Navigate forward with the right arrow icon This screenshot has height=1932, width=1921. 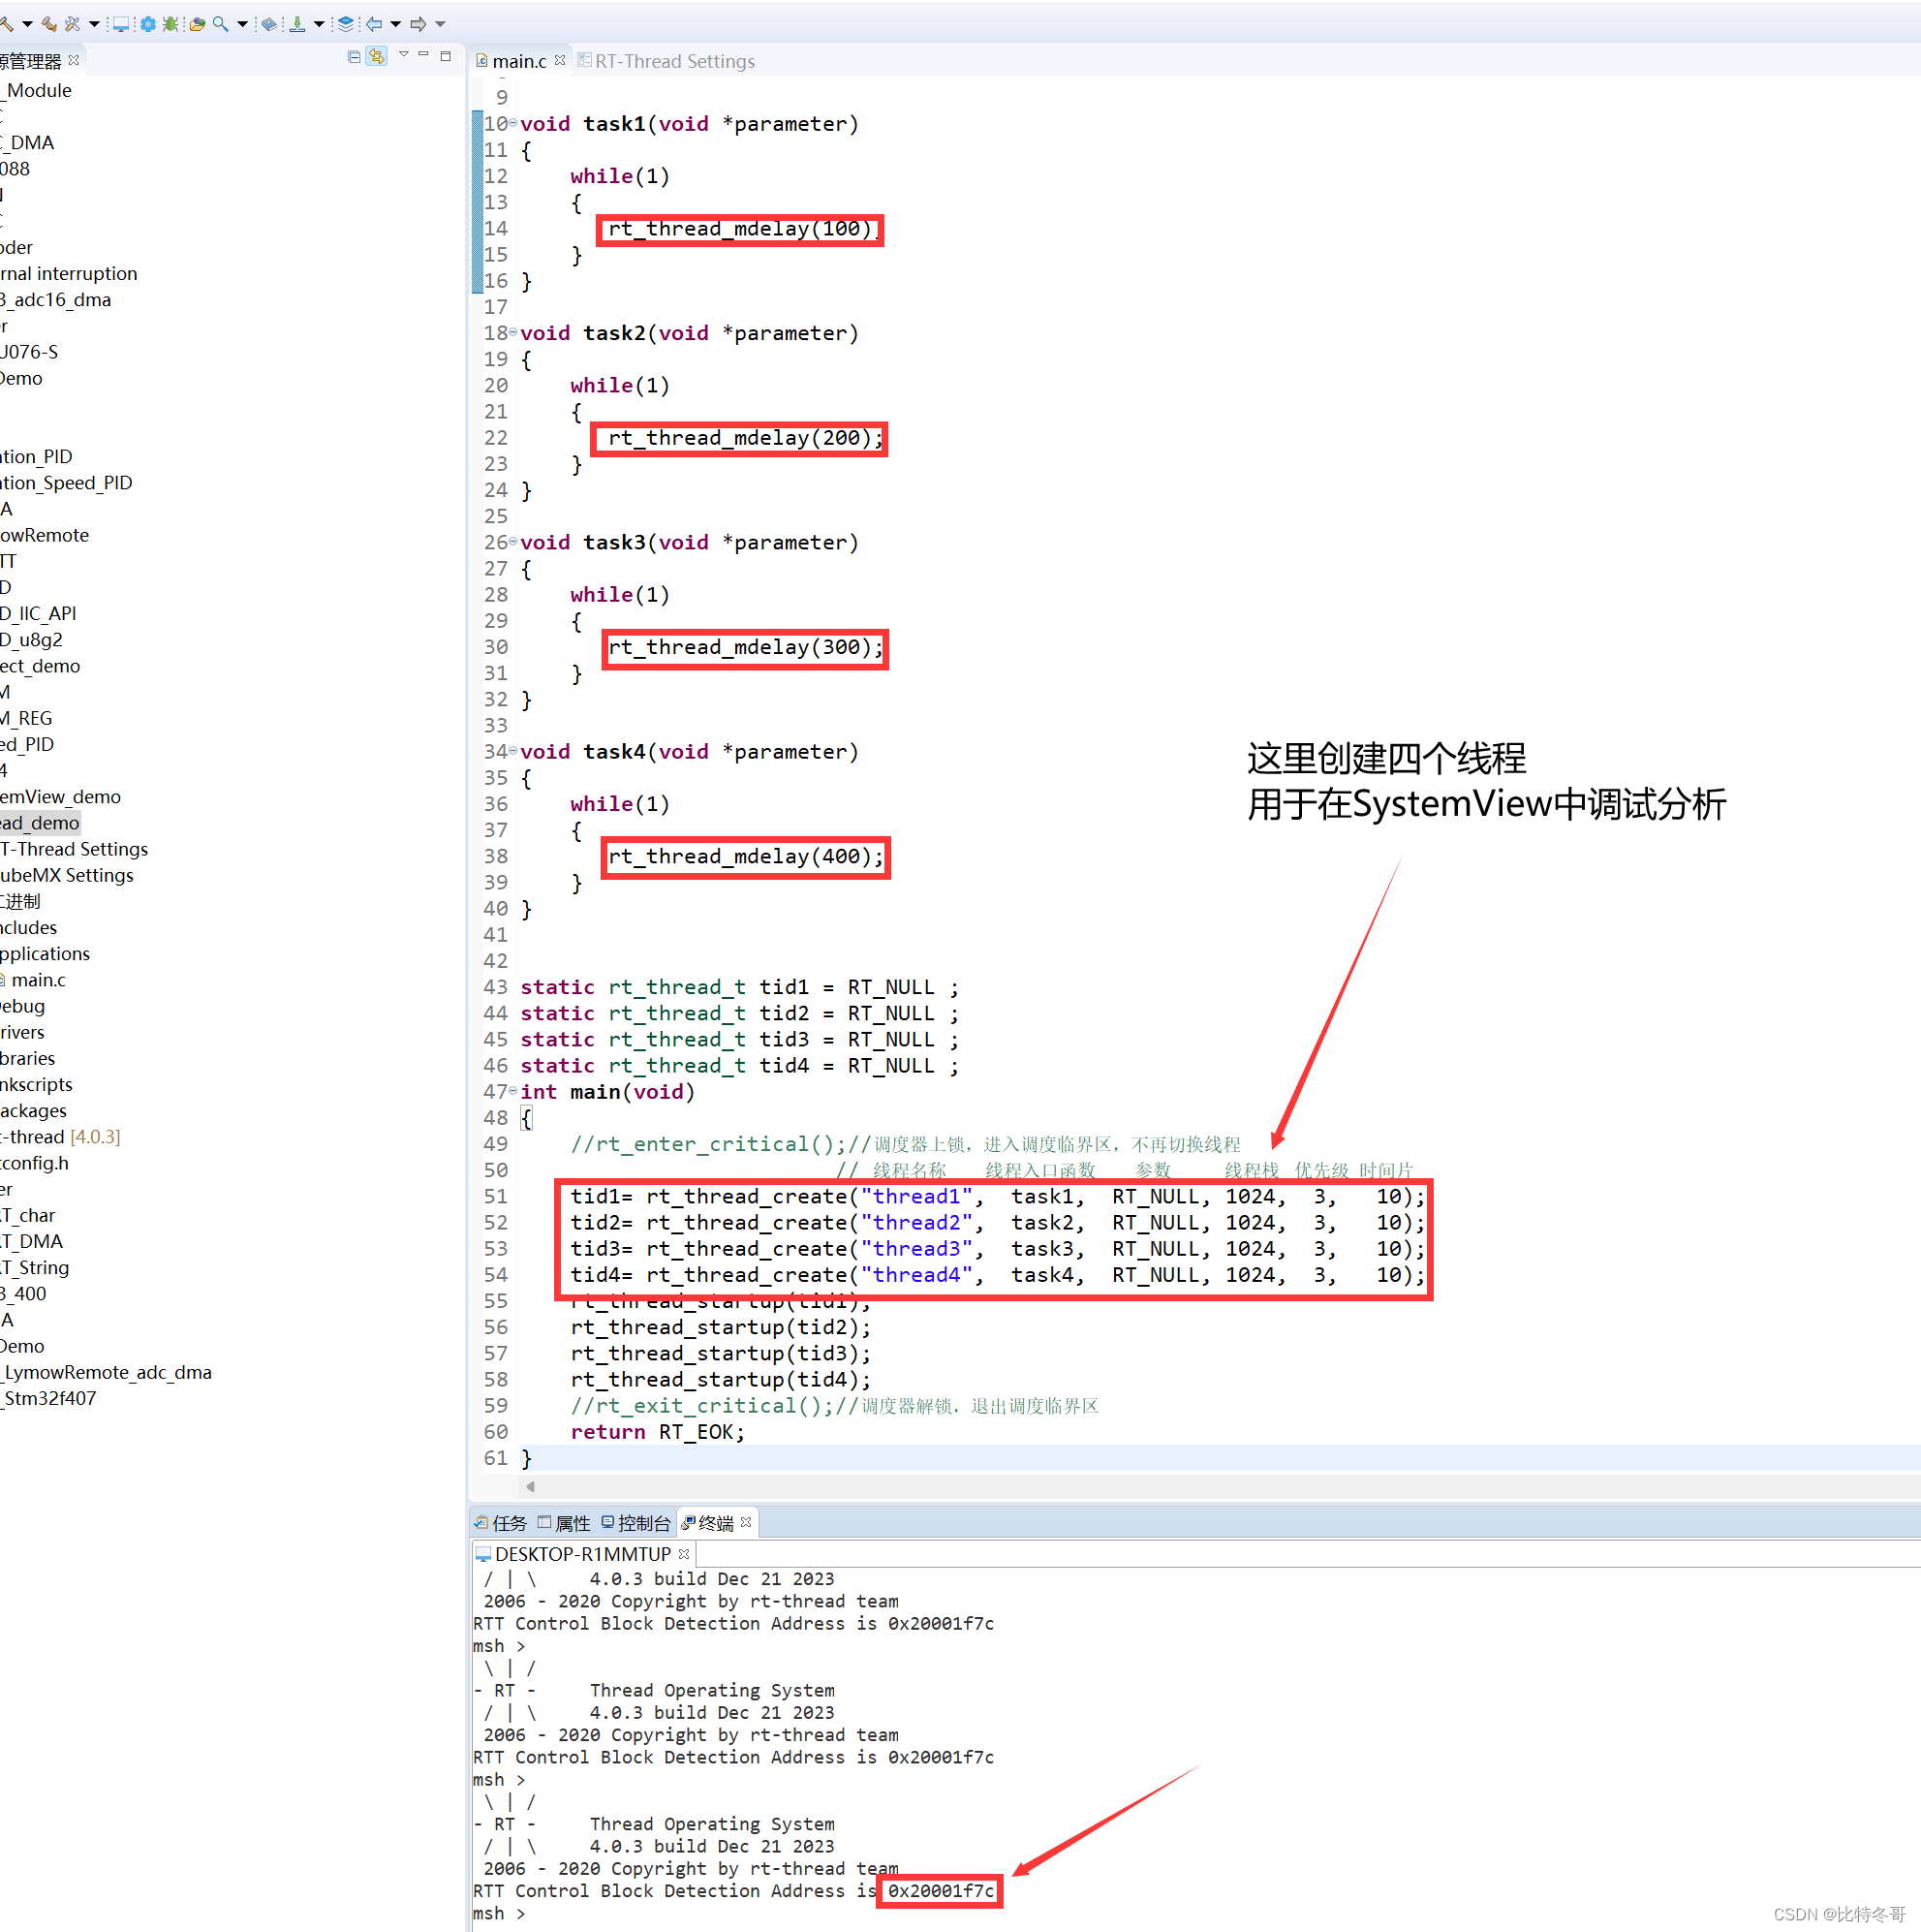click(419, 24)
